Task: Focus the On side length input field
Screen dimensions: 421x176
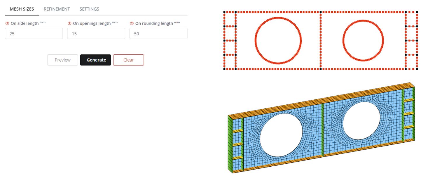Action: (x=34, y=34)
